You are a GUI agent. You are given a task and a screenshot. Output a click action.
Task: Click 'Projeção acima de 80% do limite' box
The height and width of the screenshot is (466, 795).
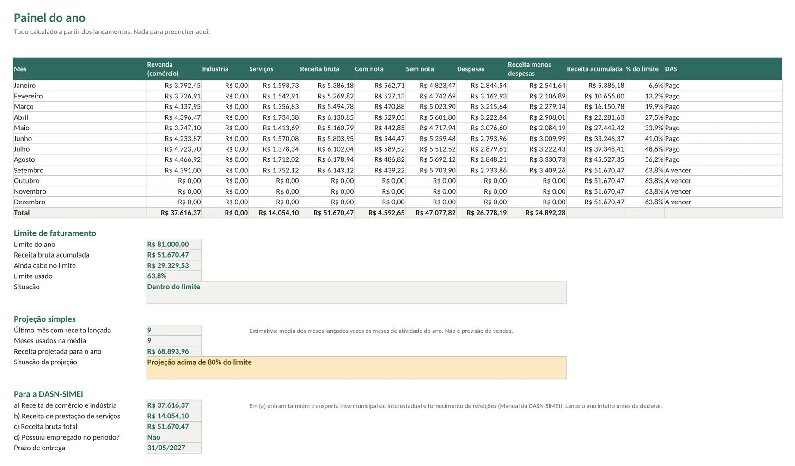[356, 368]
